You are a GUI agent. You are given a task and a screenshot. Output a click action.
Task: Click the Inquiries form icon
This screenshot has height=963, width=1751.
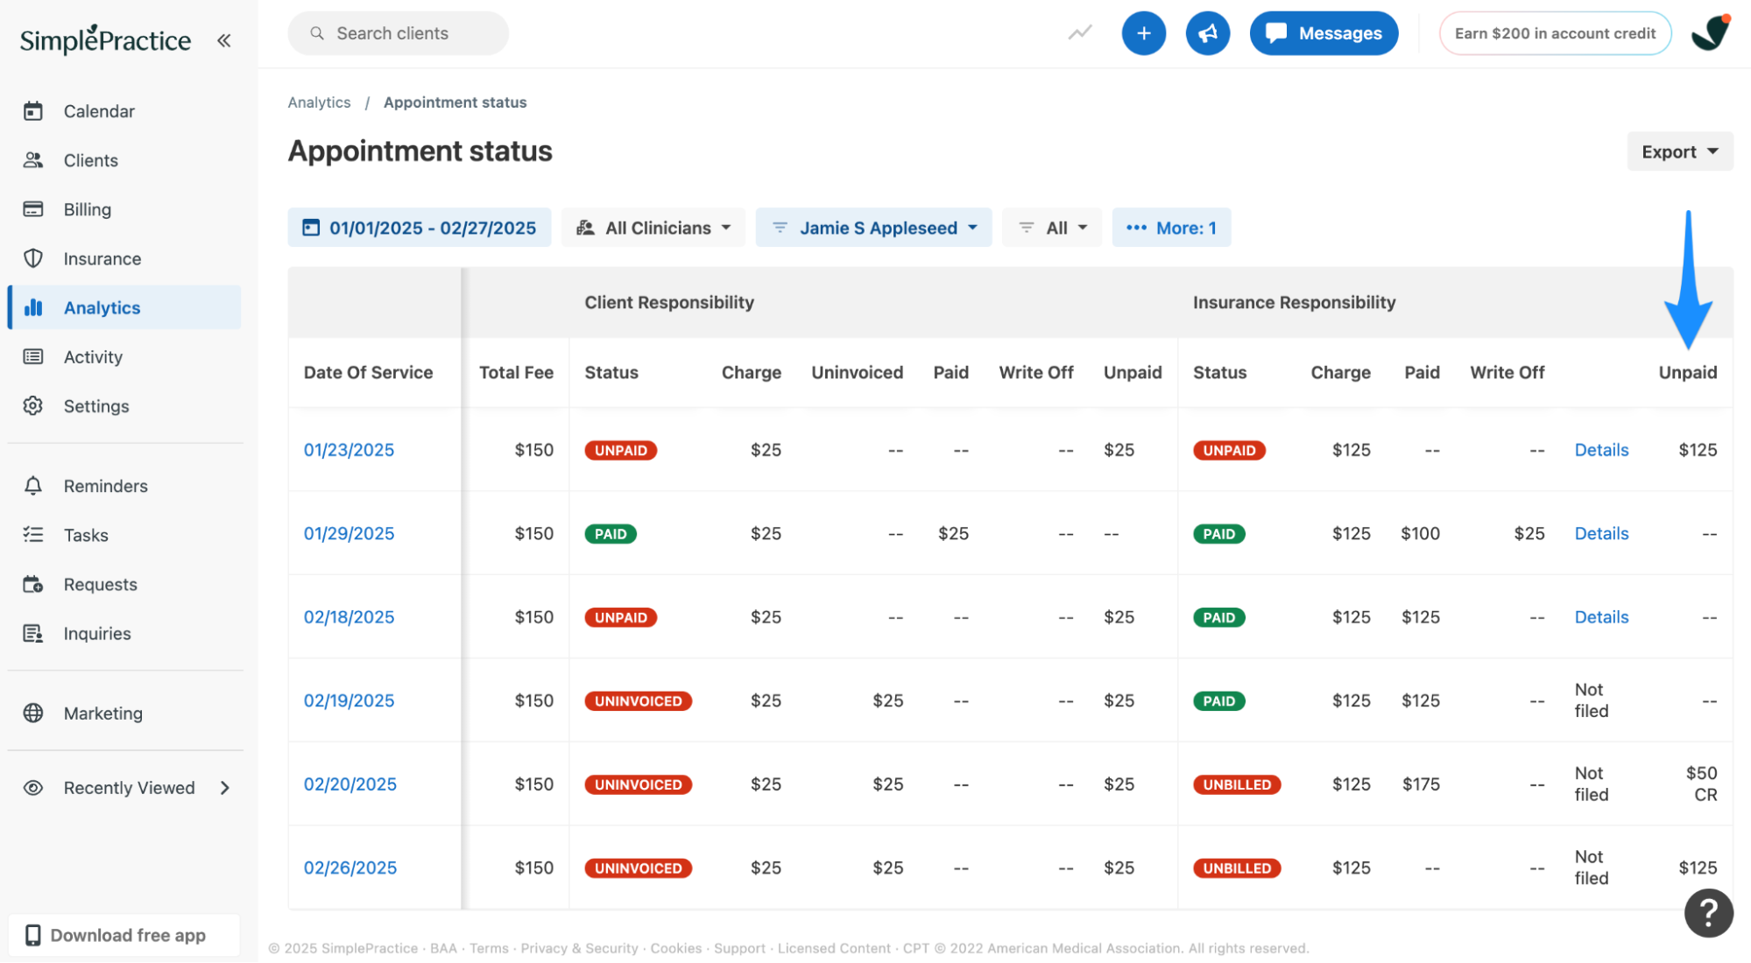point(33,633)
